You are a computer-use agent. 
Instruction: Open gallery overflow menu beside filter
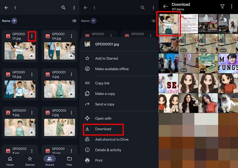232,6
